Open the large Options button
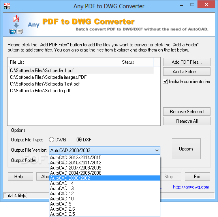The image size is (218, 217). point(186,149)
